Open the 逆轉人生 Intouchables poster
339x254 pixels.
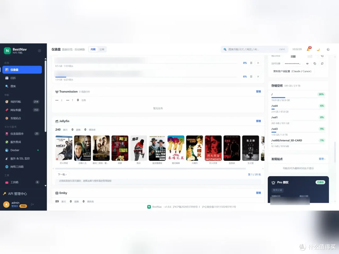tap(82, 148)
